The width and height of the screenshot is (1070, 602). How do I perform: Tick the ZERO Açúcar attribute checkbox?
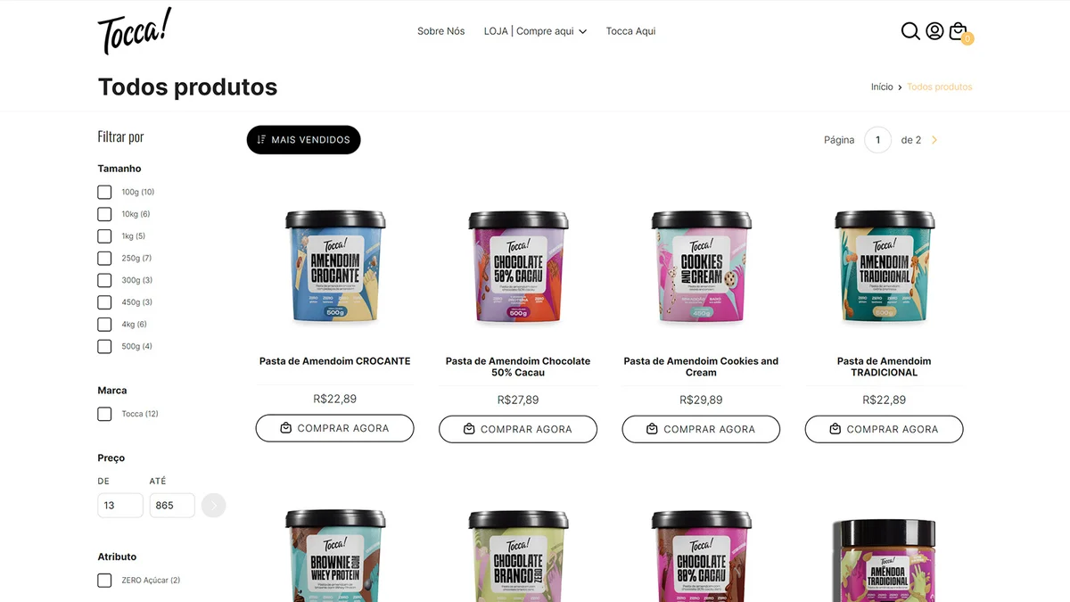[104, 580]
